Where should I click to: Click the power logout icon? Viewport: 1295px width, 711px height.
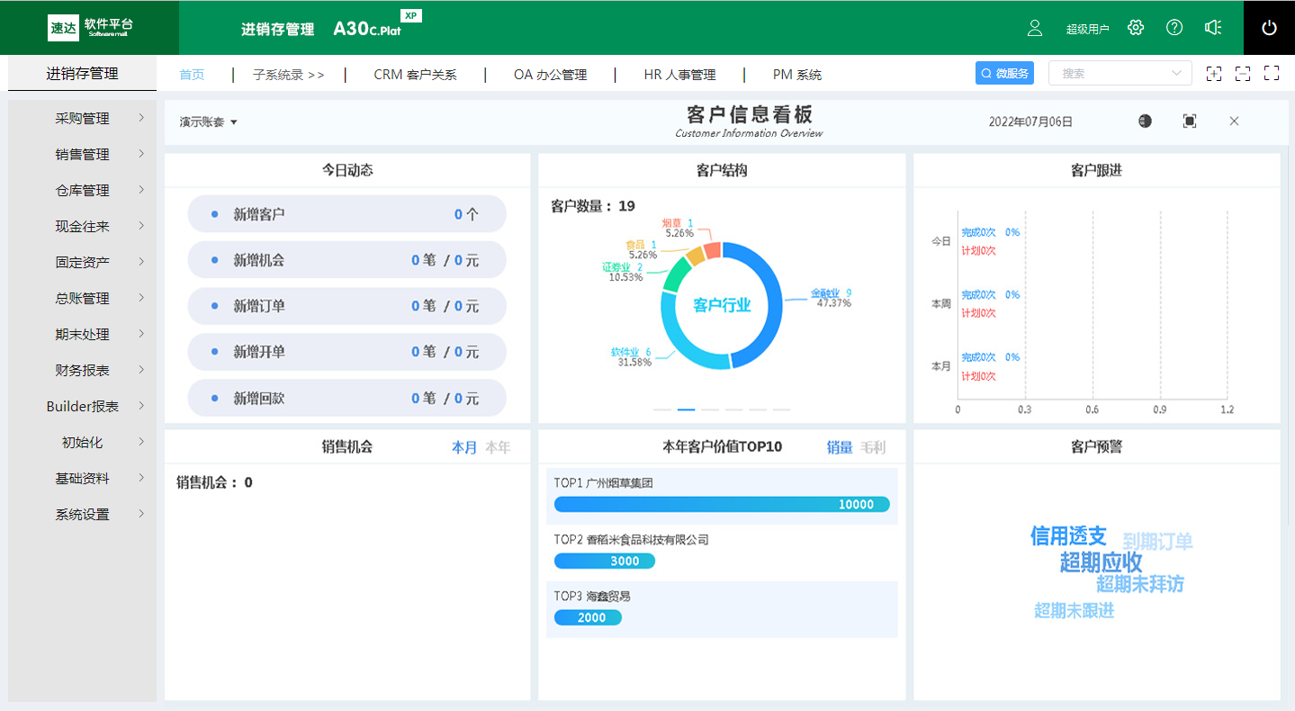[x=1268, y=28]
